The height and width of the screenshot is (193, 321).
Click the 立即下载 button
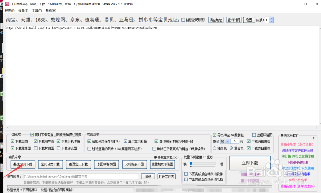click(x=250, y=163)
